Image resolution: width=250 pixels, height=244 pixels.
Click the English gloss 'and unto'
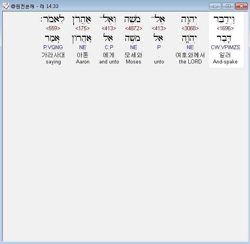click(x=109, y=61)
